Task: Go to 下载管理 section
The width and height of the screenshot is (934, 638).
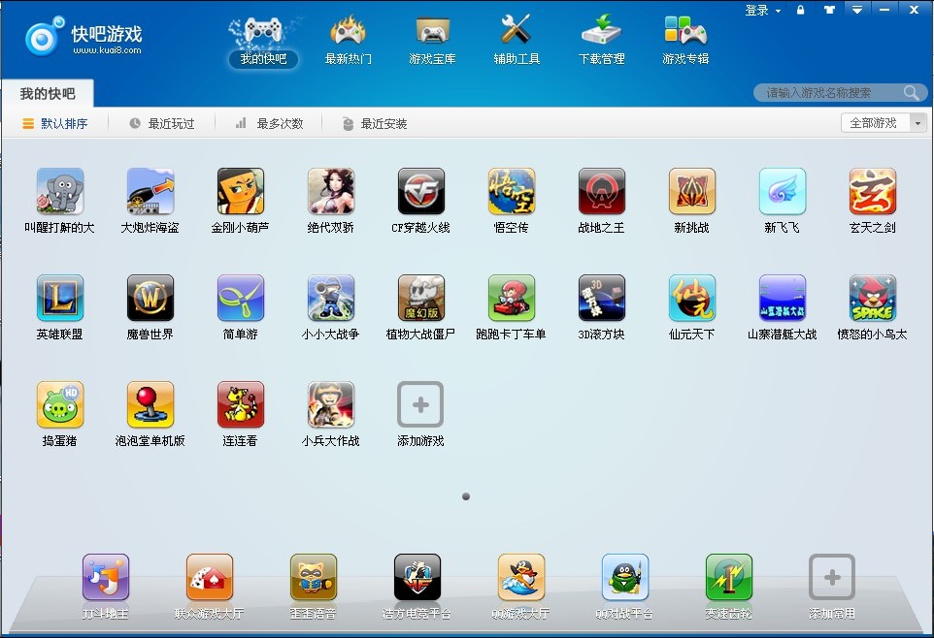Action: [601, 42]
